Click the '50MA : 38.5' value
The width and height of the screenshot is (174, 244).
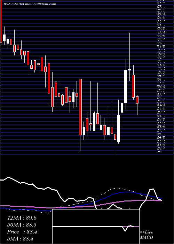(x=22, y=225)
